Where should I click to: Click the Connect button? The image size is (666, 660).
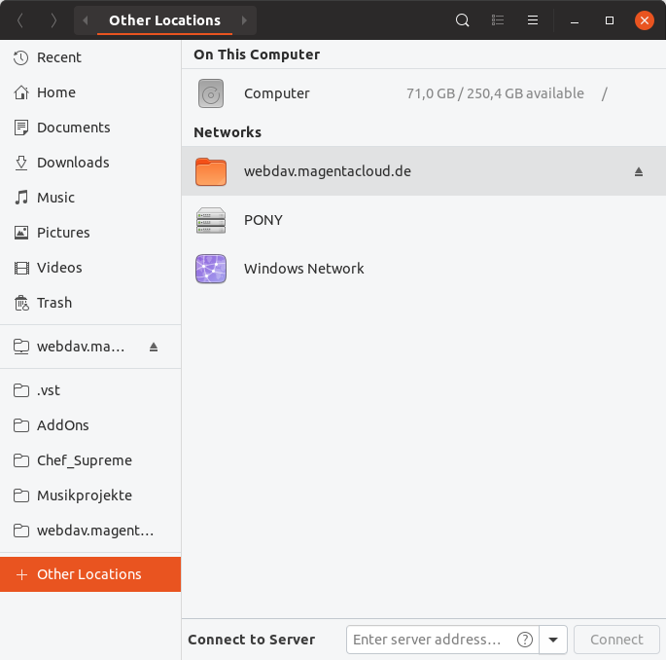(x=616, y=640)
